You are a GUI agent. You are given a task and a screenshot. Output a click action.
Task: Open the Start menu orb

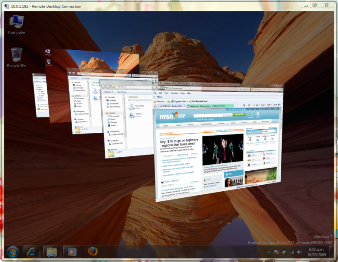(12, 252)
